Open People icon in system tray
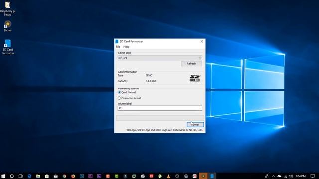The image size is (319, 179). 267,176
